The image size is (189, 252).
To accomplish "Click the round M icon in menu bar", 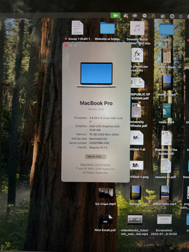I will tap(144, 16).
